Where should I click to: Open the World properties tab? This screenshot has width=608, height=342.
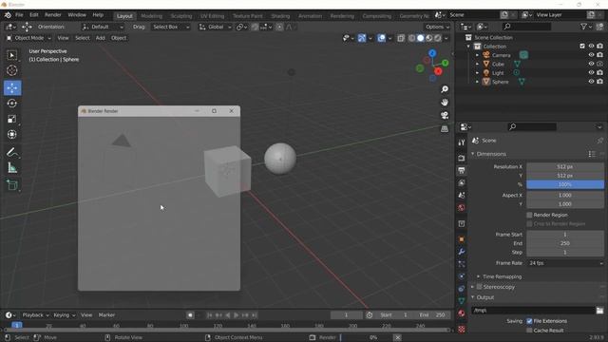click(x=462, y=208)
